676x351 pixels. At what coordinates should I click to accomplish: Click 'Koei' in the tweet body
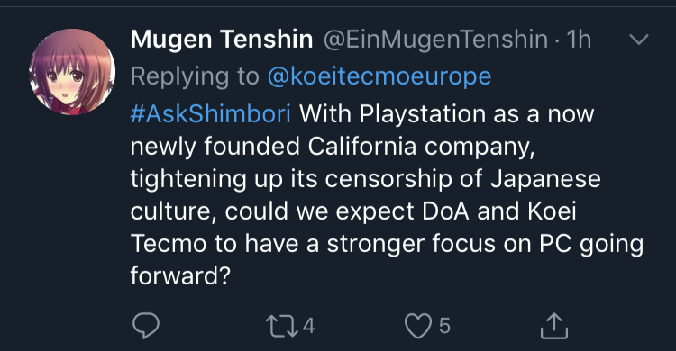pos(552,211)
